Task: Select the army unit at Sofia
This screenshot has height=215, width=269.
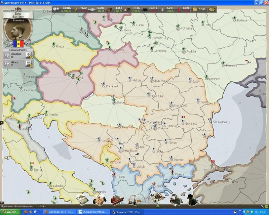Action: click(x=153, y=149)
